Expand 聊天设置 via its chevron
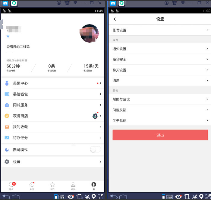The width and height of the screenshot is (211, 200). click(207, 70)
